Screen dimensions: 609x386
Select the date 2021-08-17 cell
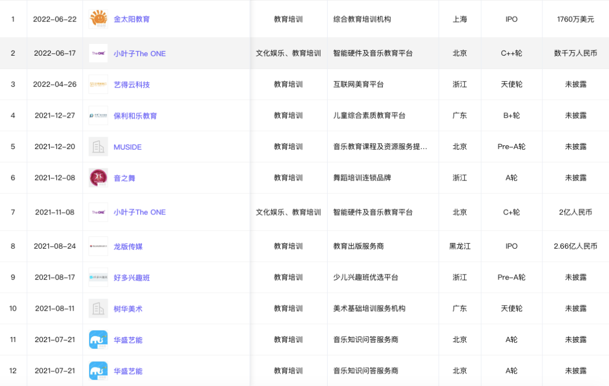click(x=55, y=277)
